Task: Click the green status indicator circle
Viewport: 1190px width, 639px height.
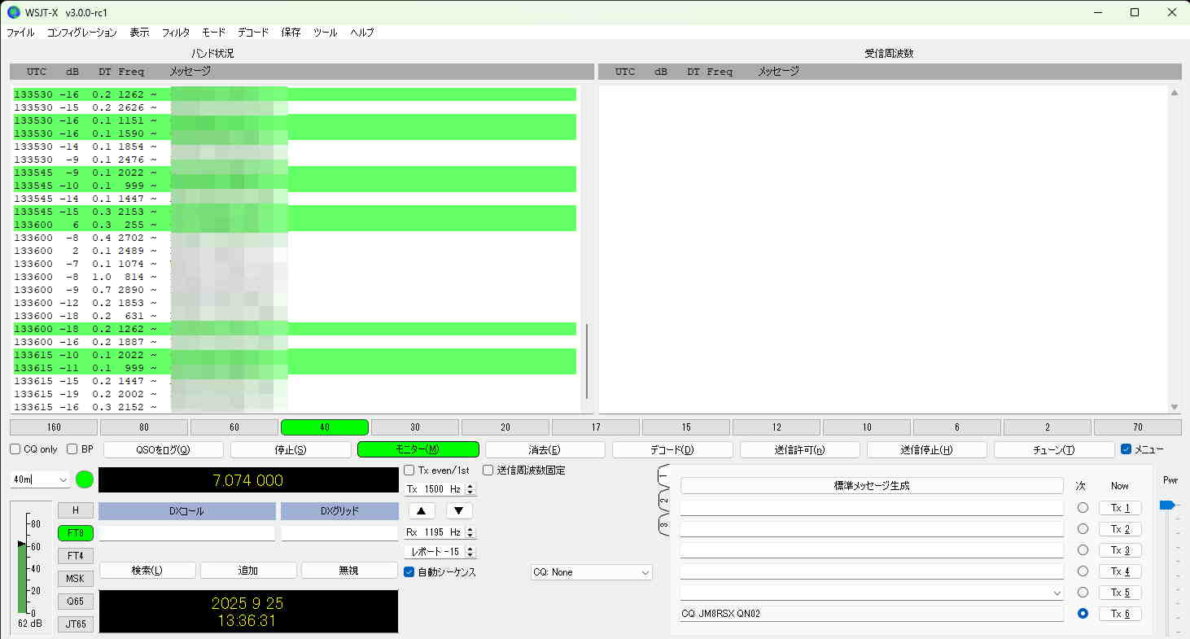Action: point(85,480)
